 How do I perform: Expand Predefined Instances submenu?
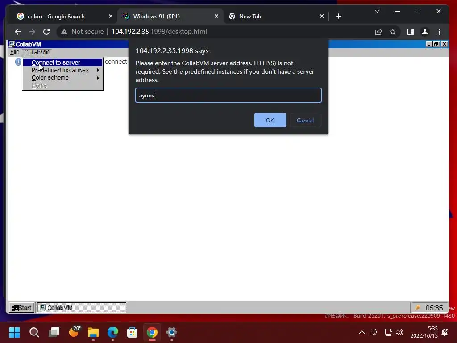click(x=62, y=70)
